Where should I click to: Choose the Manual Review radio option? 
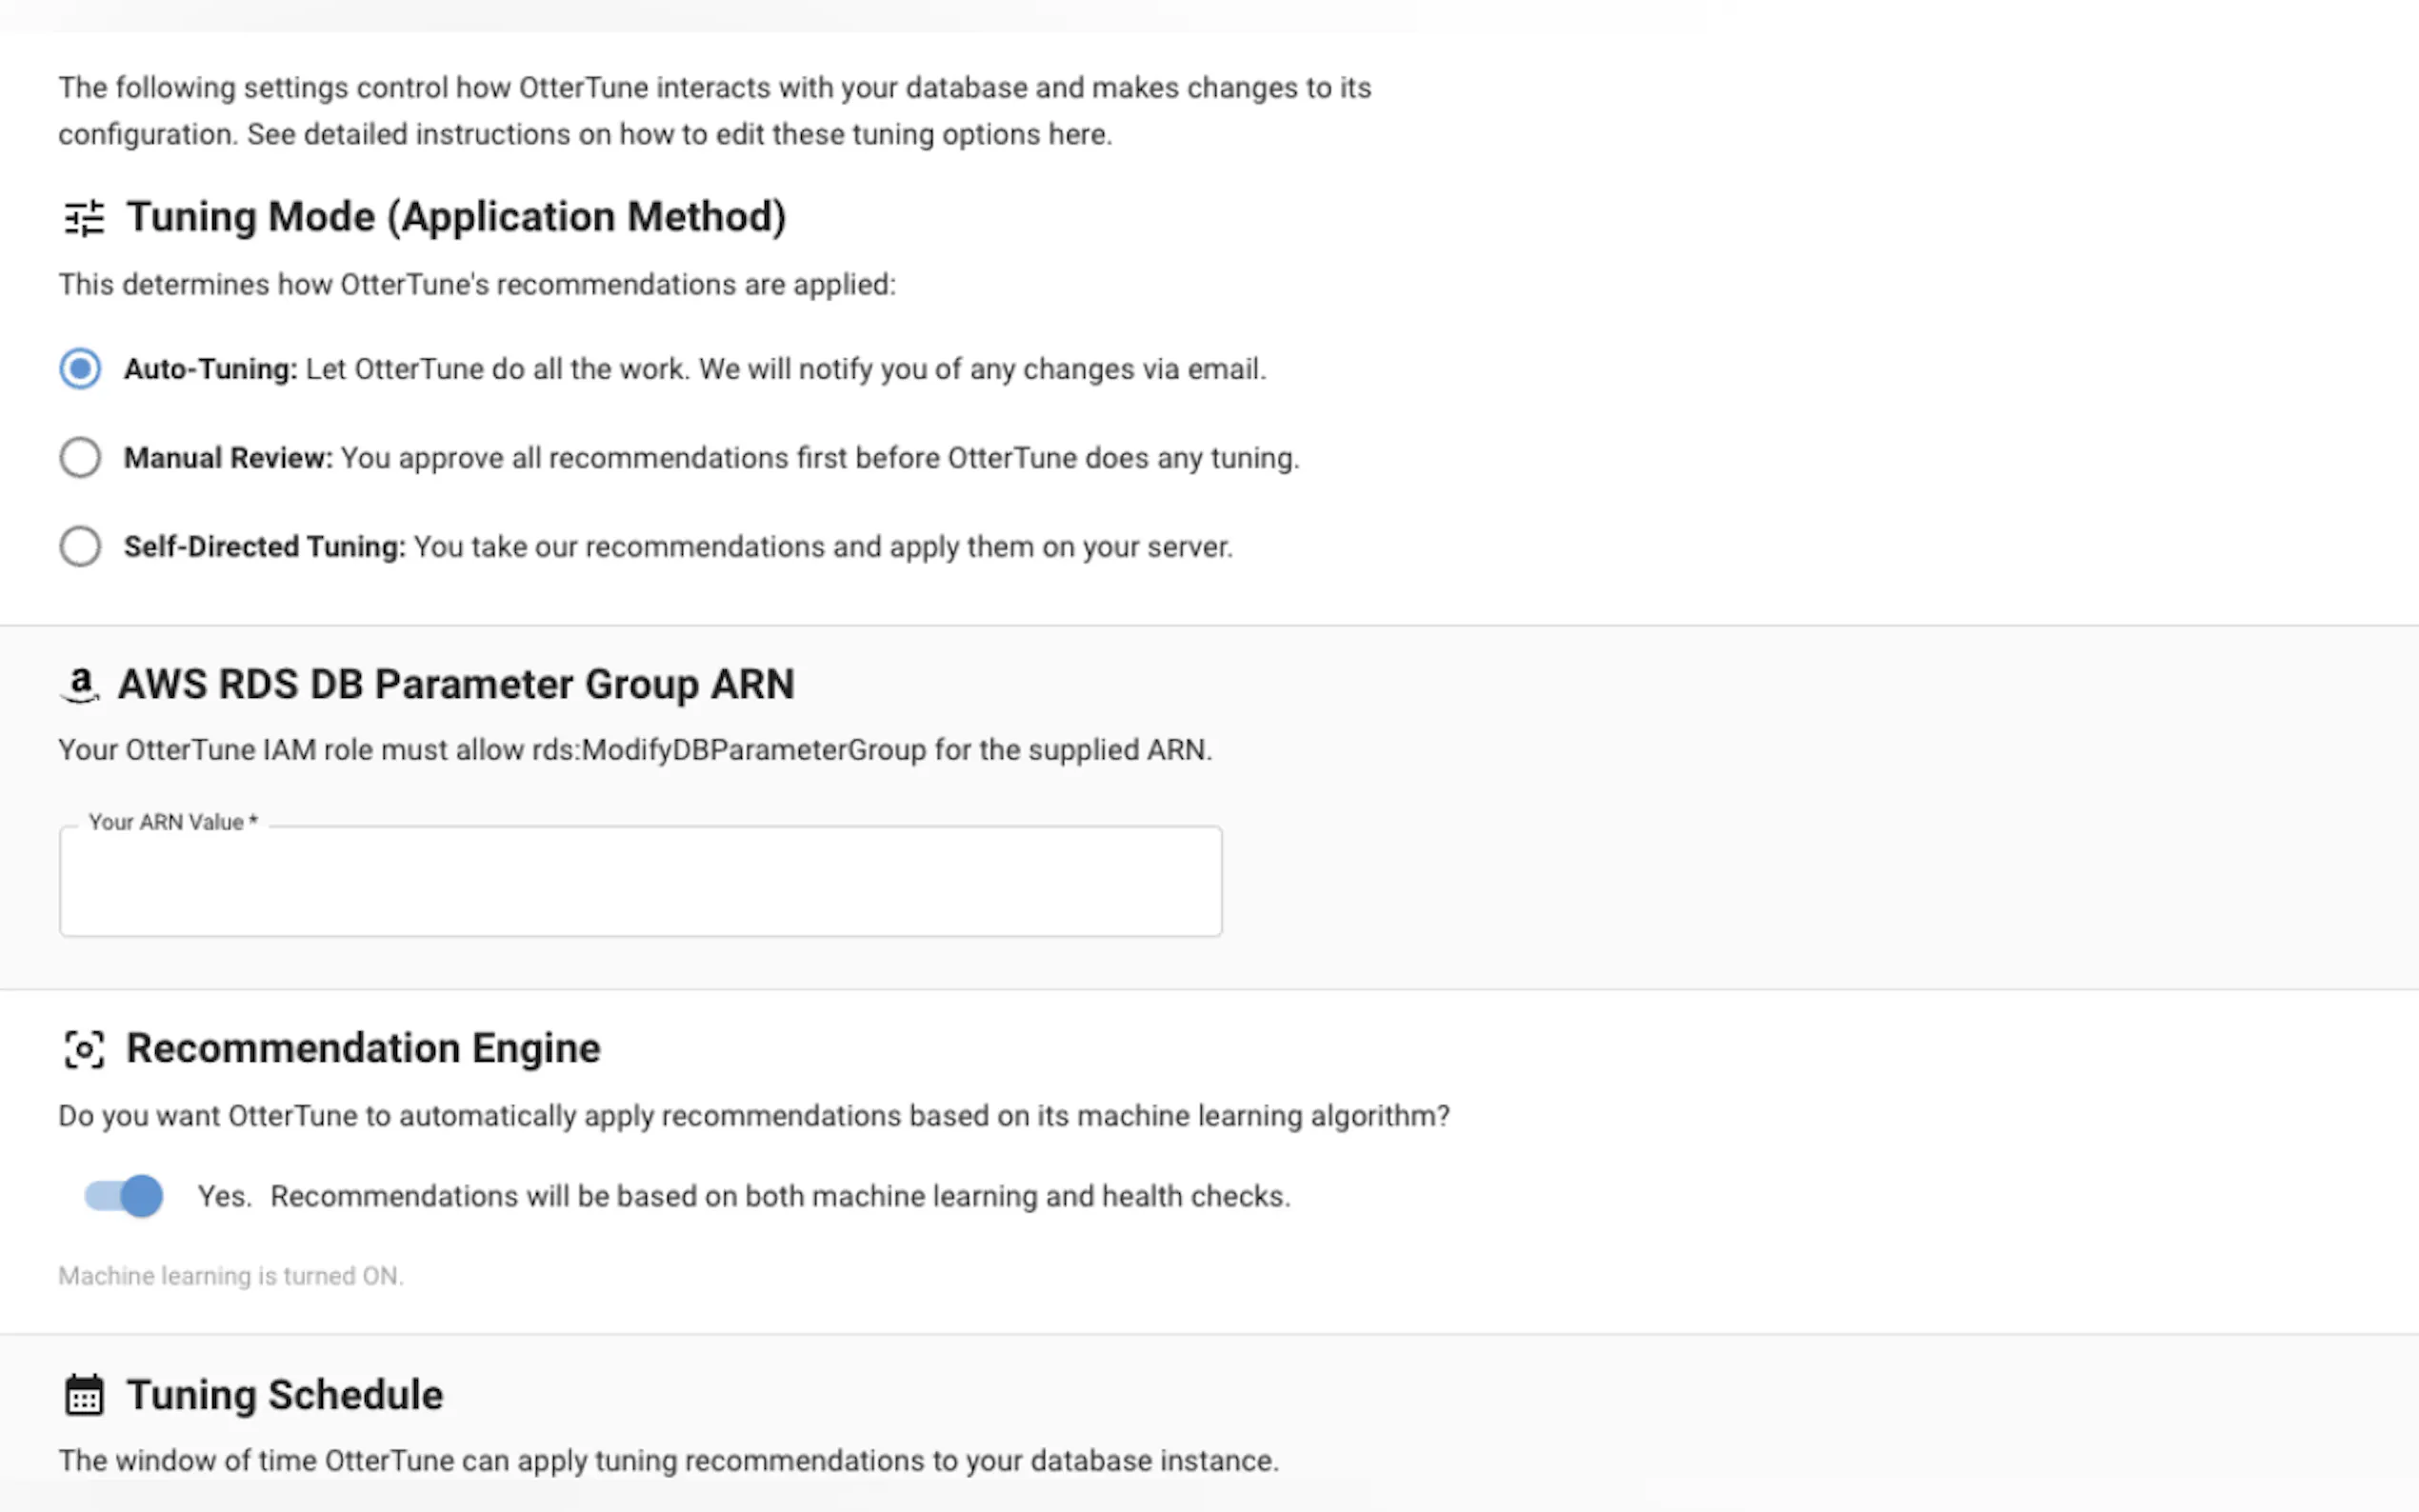click(80, 458)
